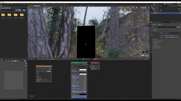Select solid viewport shading icon
Screen dimensions: 181x101
pyautogui.click(x=143, y=8)
